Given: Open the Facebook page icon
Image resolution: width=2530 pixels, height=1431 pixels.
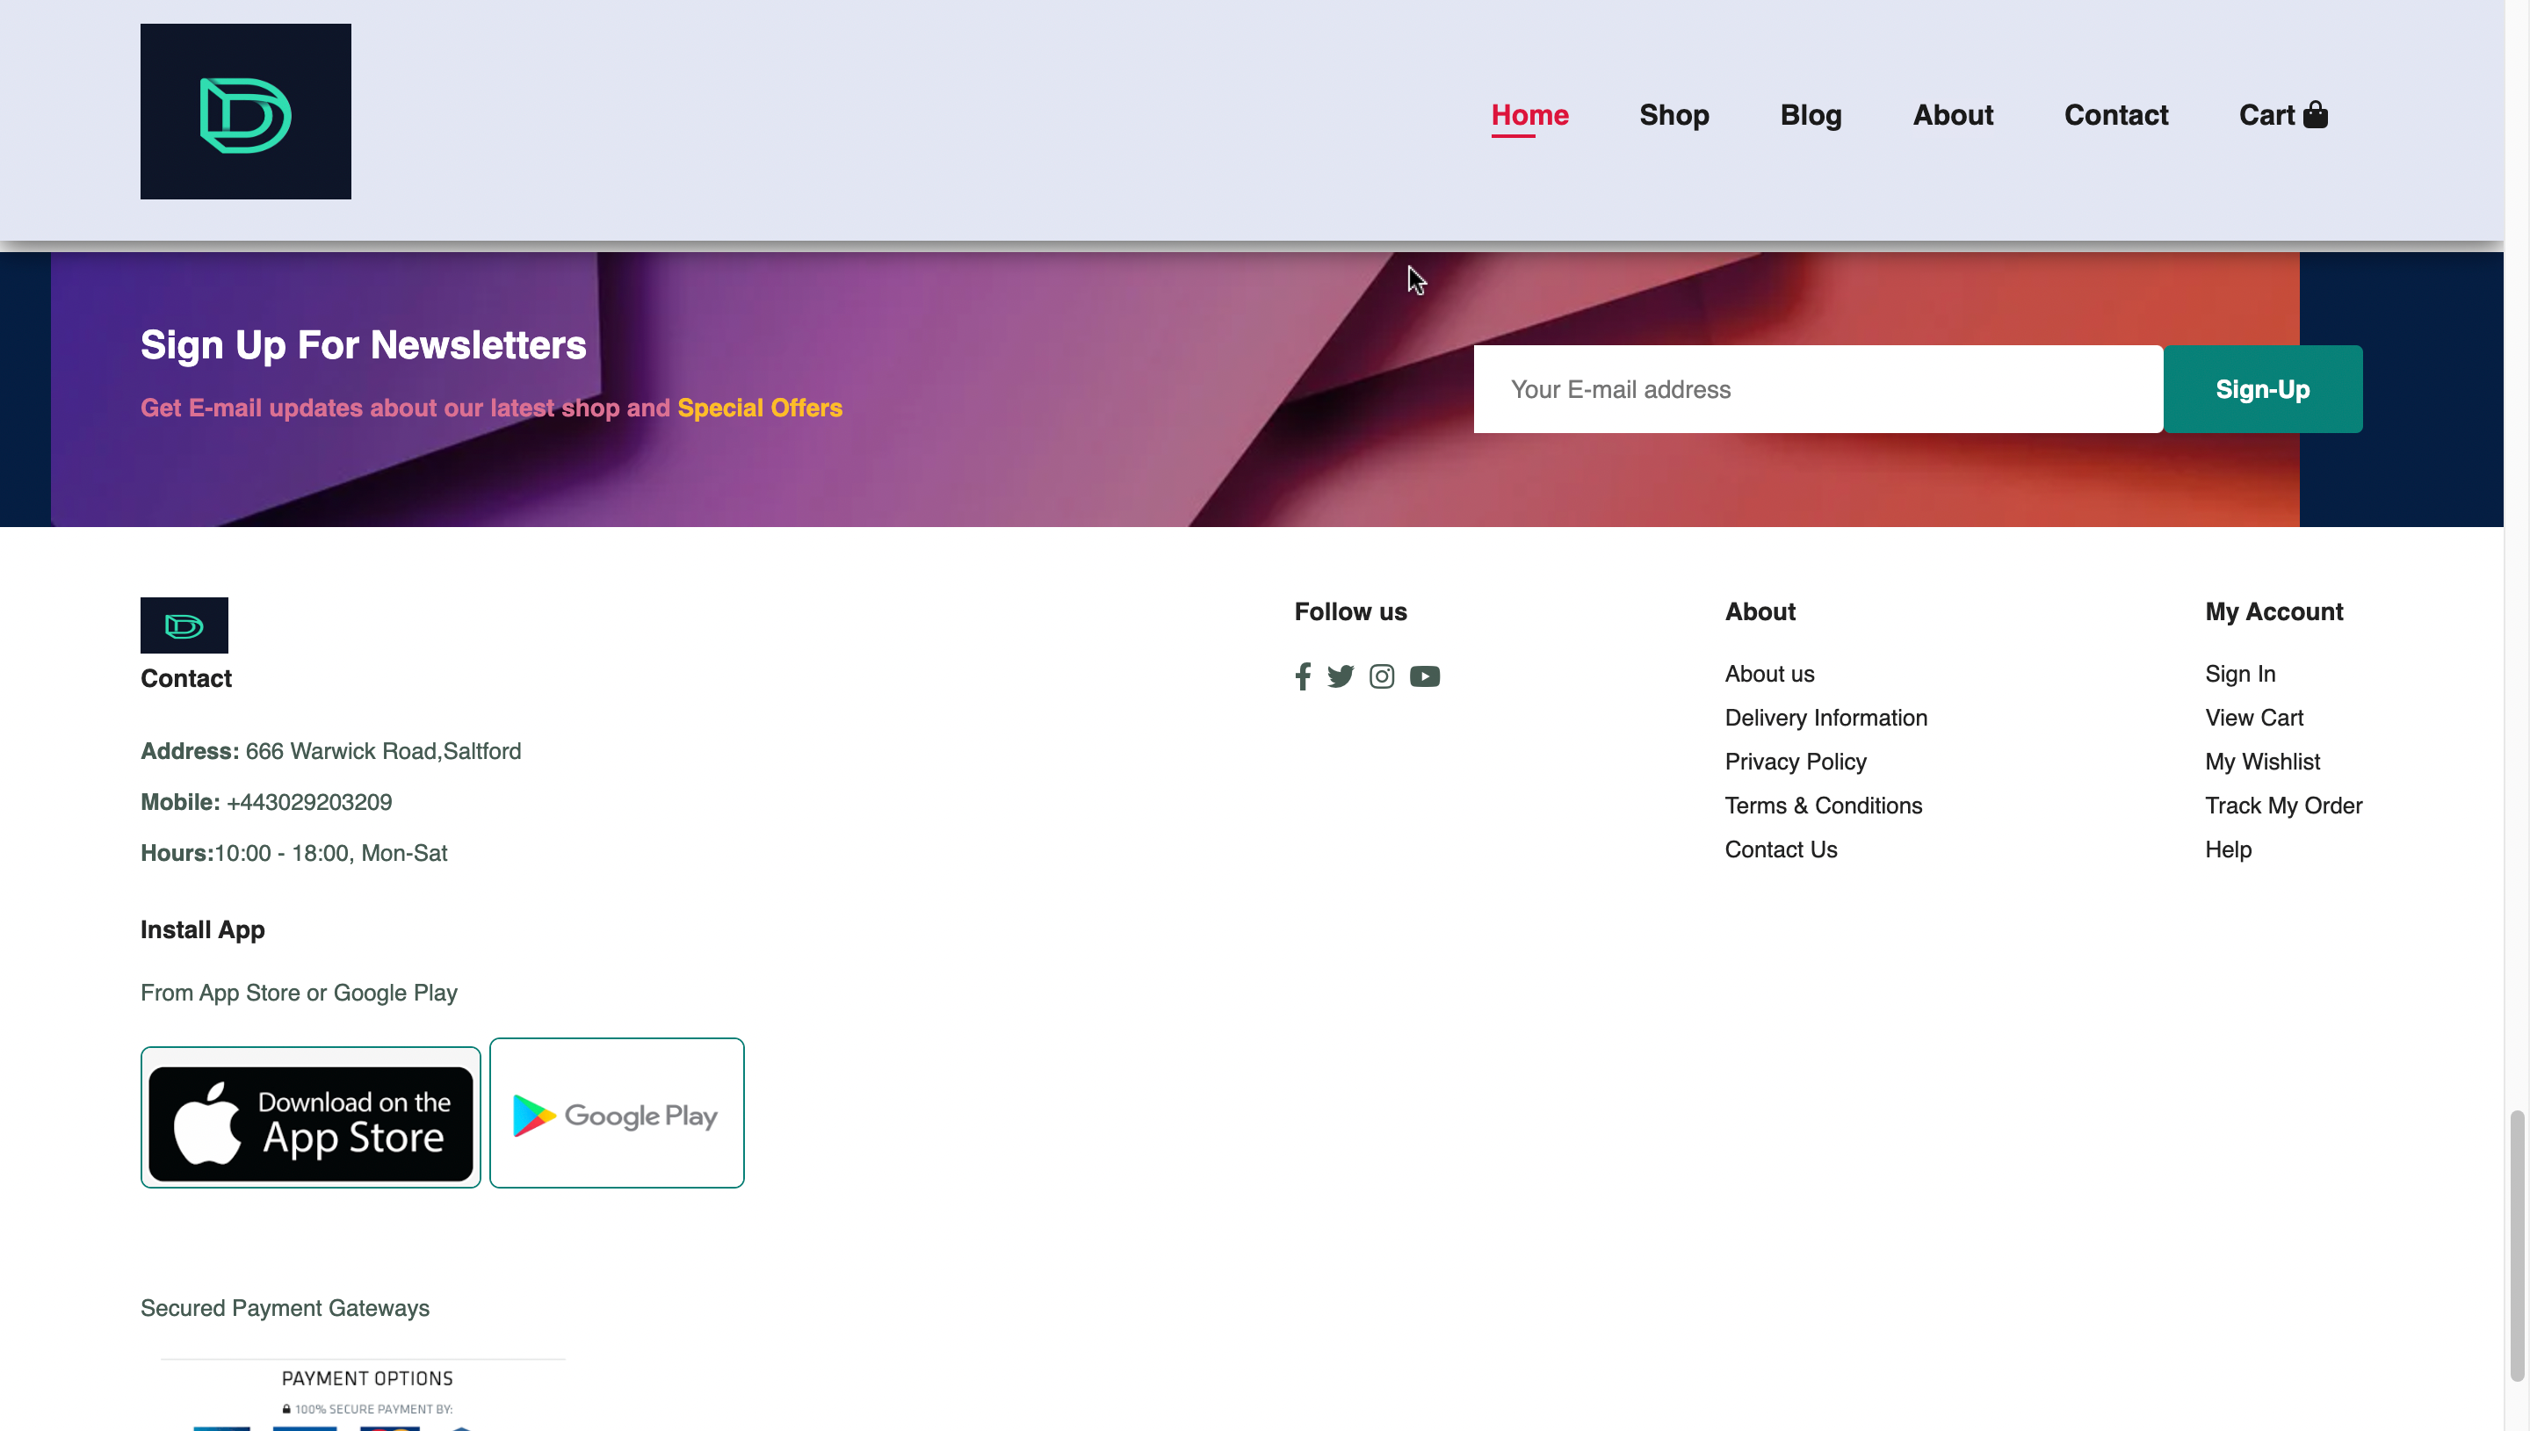Looking at the screenshot, I should pyautogui.click(x=1302, y=676).
